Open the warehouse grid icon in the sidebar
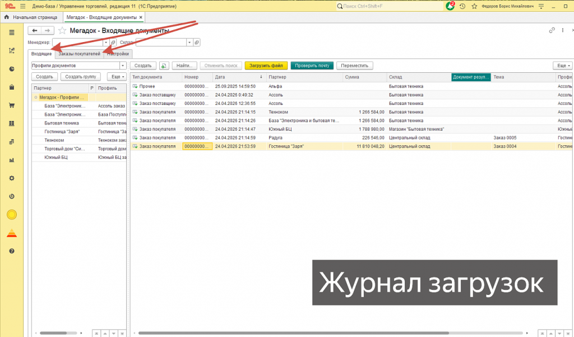This screenshot has height=337, width=574. point(12,123)
